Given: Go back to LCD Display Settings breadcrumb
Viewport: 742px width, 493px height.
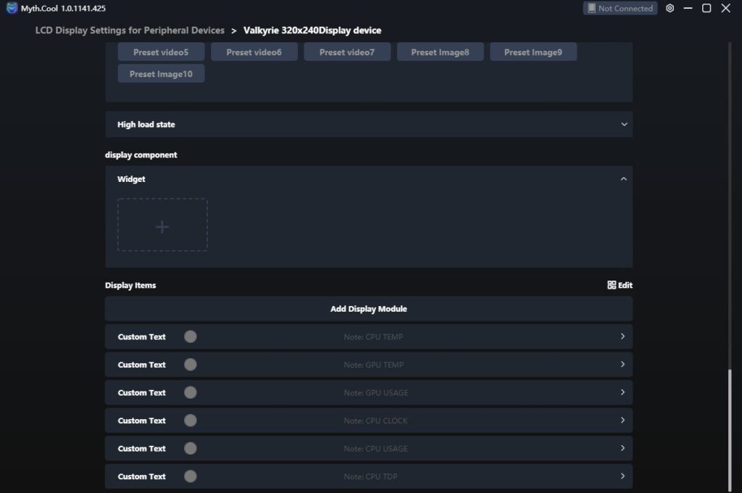Looking at the screenshot, I should tap(130, 30).
